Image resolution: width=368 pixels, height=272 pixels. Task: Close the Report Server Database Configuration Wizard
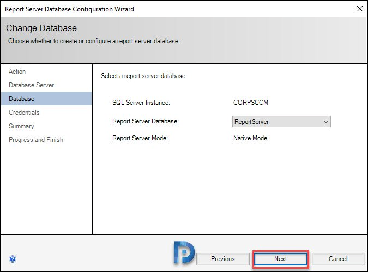pyautogui.click(x=360, y=9)
